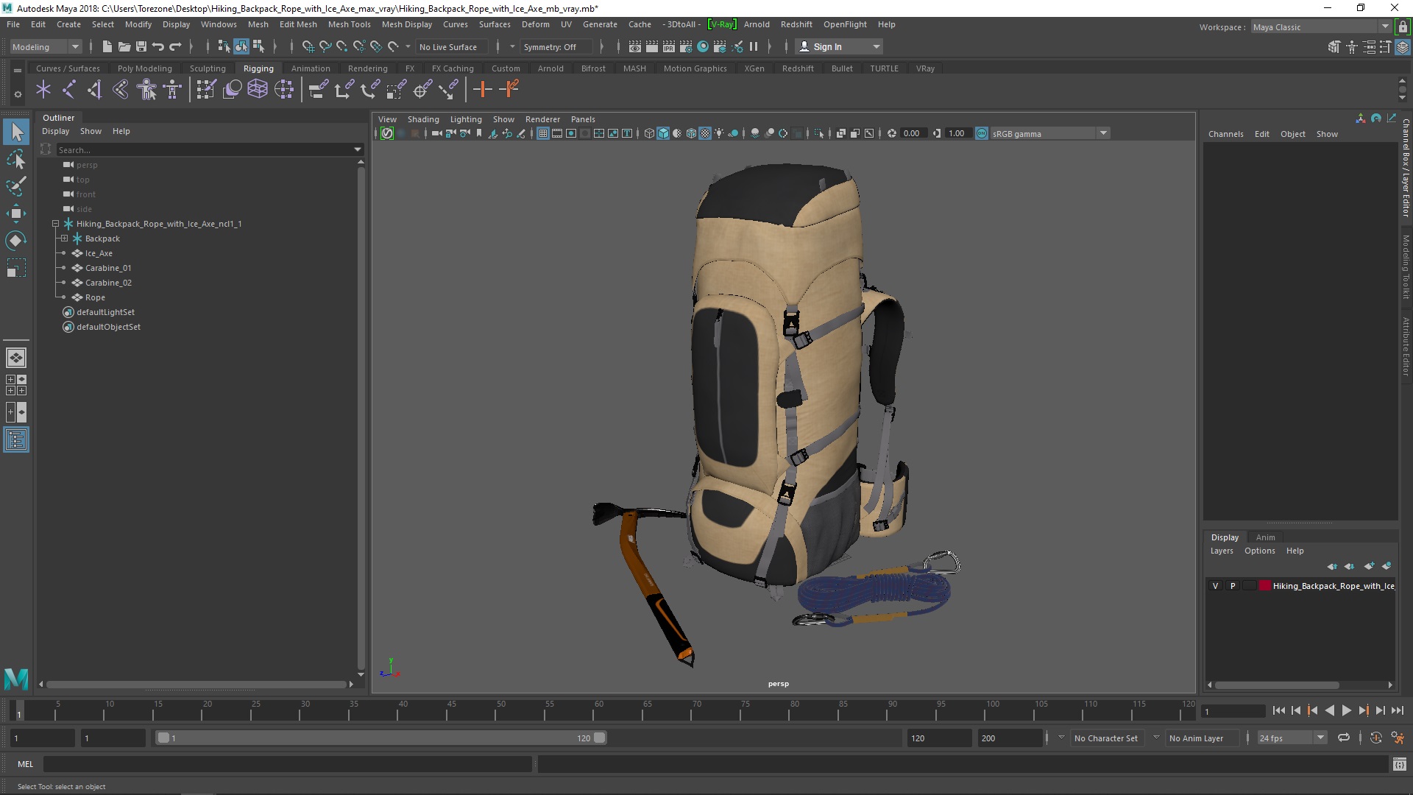Viewport: 1413px width, 795px height.
Task: Click the Outliner horizontal scrollbar
Action: click(x=196, y=685)
